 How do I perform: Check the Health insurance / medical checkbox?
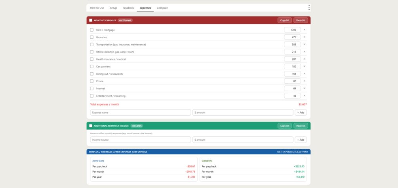pyautogui.click(x=92, y=59)
